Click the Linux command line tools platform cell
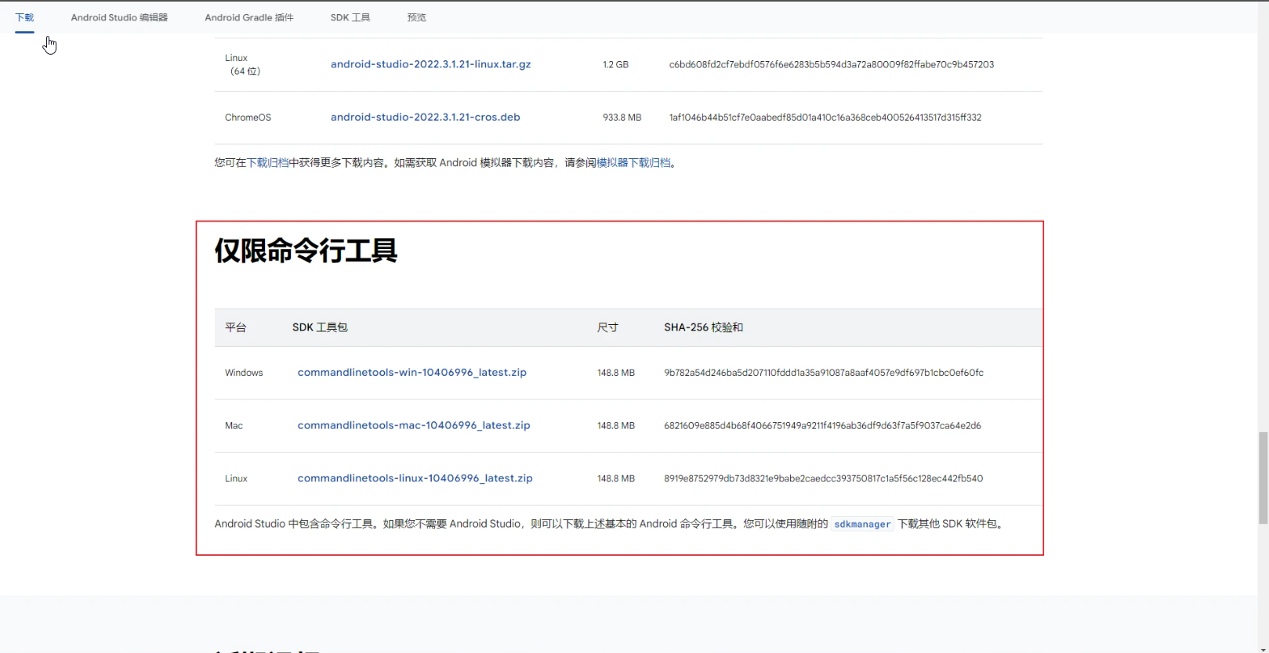The width and height of the screenshot is (1269, 653). [236, 478]
